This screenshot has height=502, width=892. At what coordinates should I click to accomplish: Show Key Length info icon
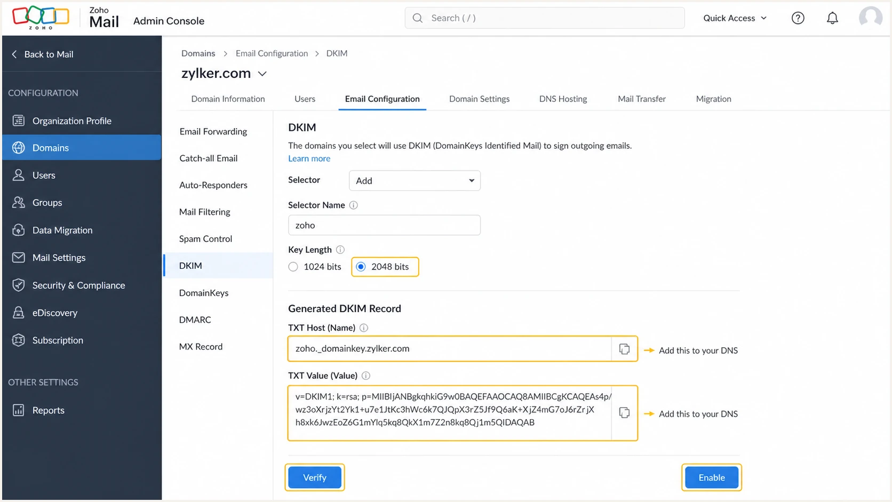tap(340, 250)
